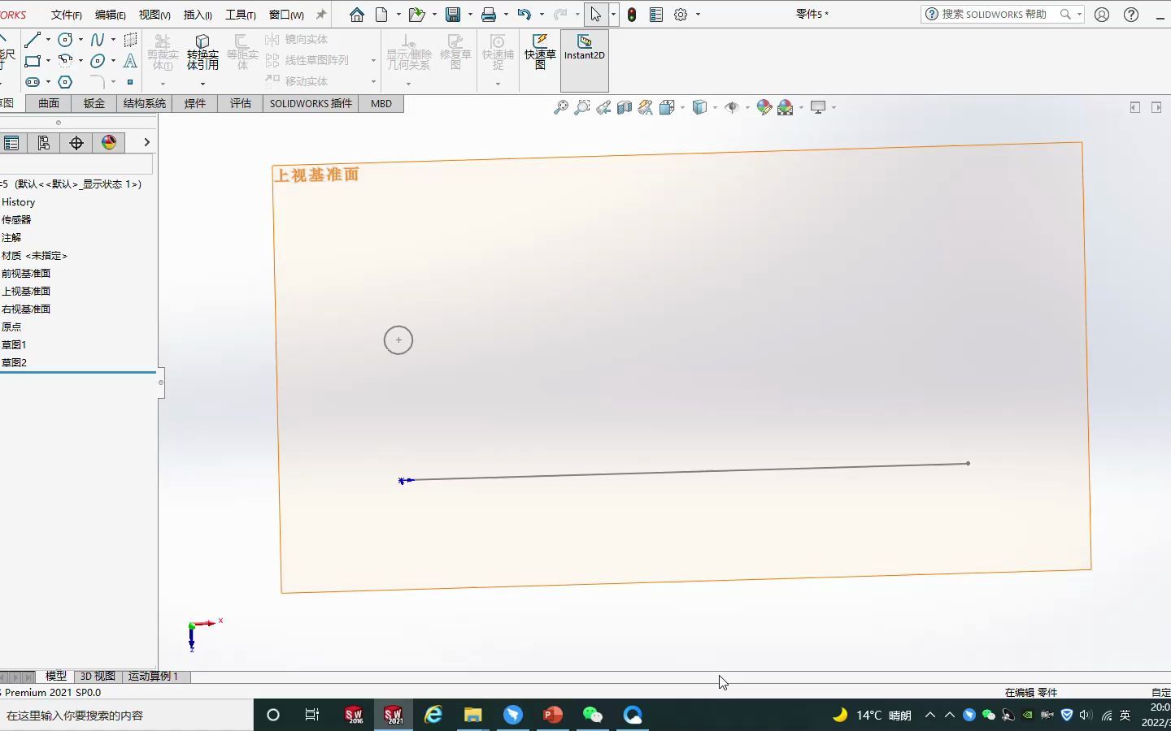The height and width of the screenshot is (731, 1171).
Task: Open the DisplayManager color wheel tab
Action: point(108,142)
